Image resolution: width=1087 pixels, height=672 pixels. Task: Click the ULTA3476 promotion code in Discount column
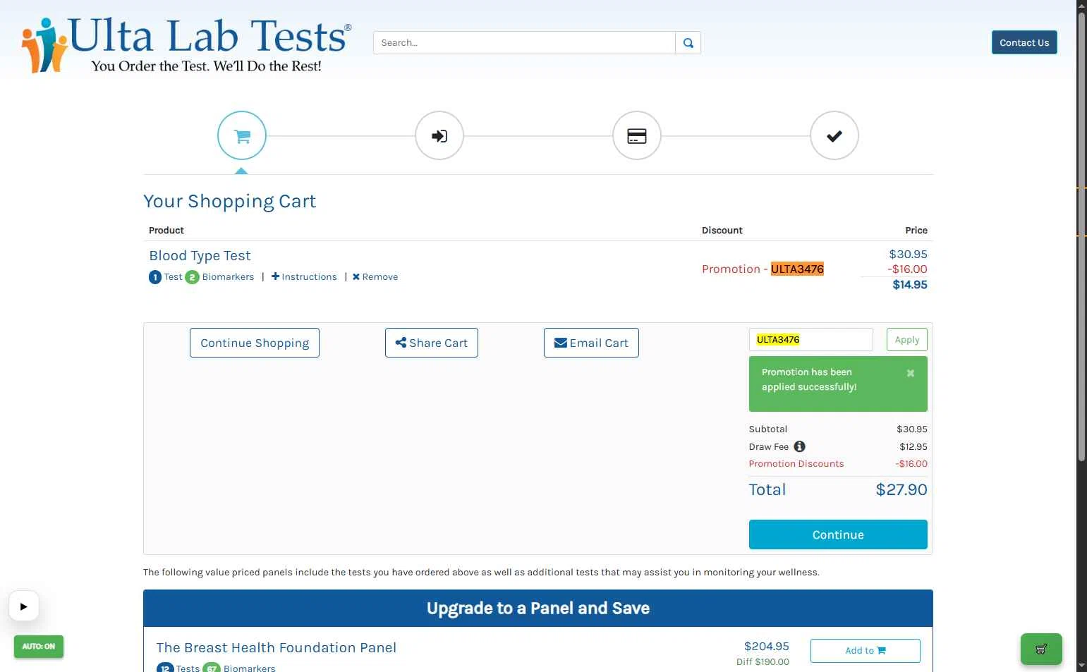pyautogui.click(x=797, y=269)
